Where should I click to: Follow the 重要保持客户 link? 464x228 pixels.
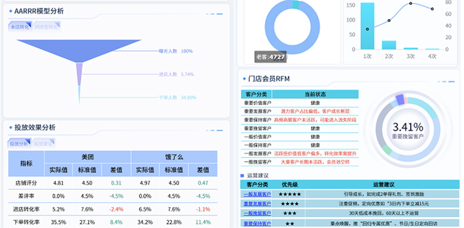tap(257, 223)
